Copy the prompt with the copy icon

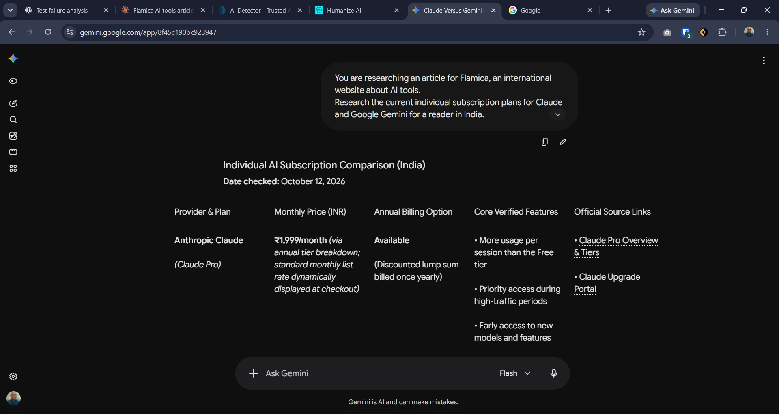click(x=544, y=142)
